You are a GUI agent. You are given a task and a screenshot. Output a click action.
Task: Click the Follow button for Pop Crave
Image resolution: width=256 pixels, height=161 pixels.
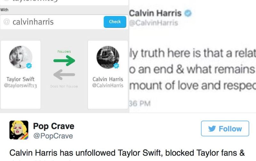coord(225,128)
